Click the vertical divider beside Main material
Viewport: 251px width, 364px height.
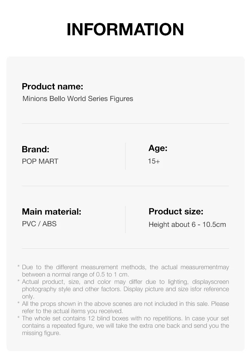point(125,219)
